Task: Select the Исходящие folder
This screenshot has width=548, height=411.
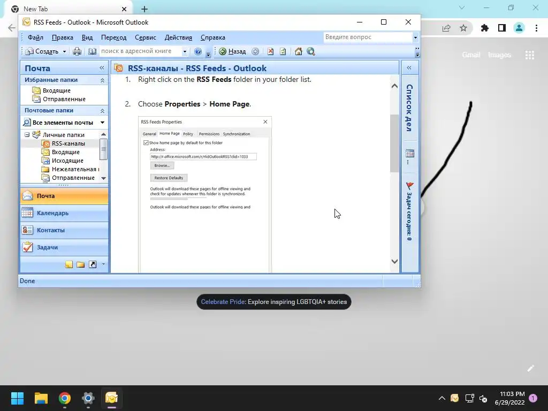Action: point(67,161)
